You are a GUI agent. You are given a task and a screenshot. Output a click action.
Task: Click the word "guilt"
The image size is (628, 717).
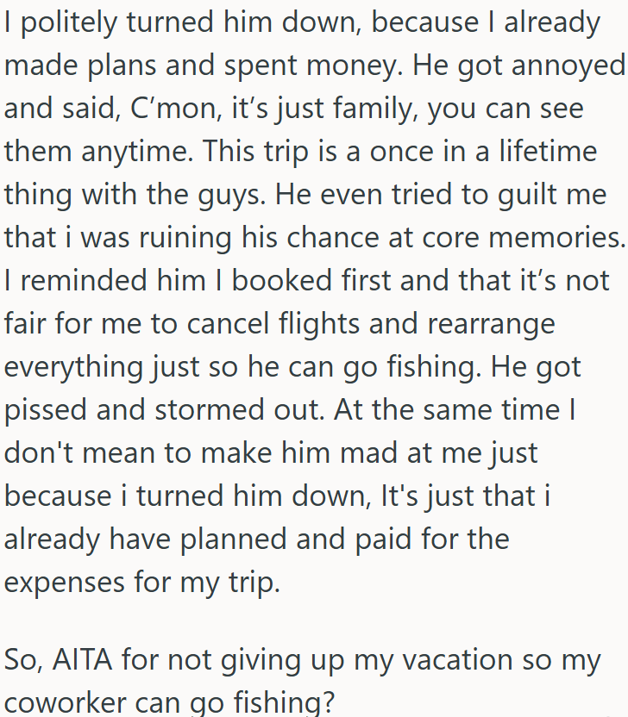(x=528, y=196)
